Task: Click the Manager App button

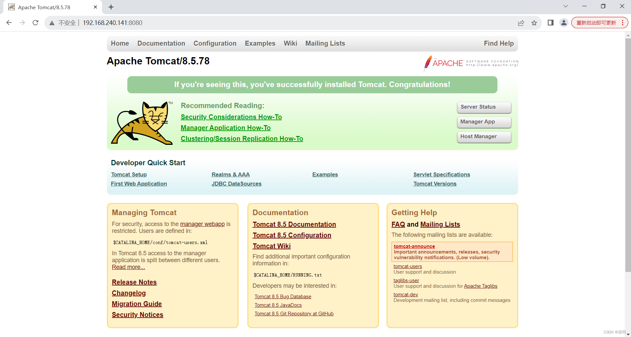Action: click(x=484, y=122)
